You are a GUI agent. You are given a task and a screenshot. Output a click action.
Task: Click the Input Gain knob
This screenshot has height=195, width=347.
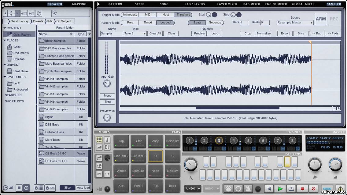point(107,83)
